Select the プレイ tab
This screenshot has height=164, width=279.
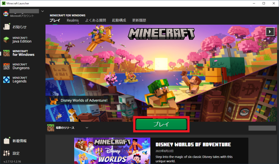pos(55,20)
